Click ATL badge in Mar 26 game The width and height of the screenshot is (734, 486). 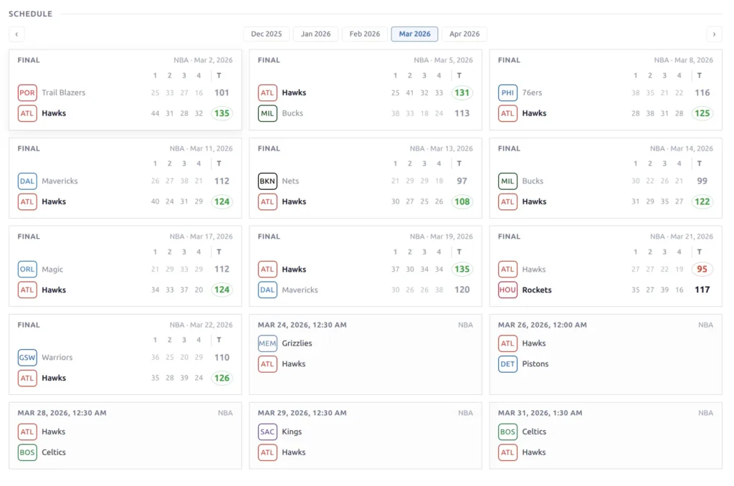(507, 343)
